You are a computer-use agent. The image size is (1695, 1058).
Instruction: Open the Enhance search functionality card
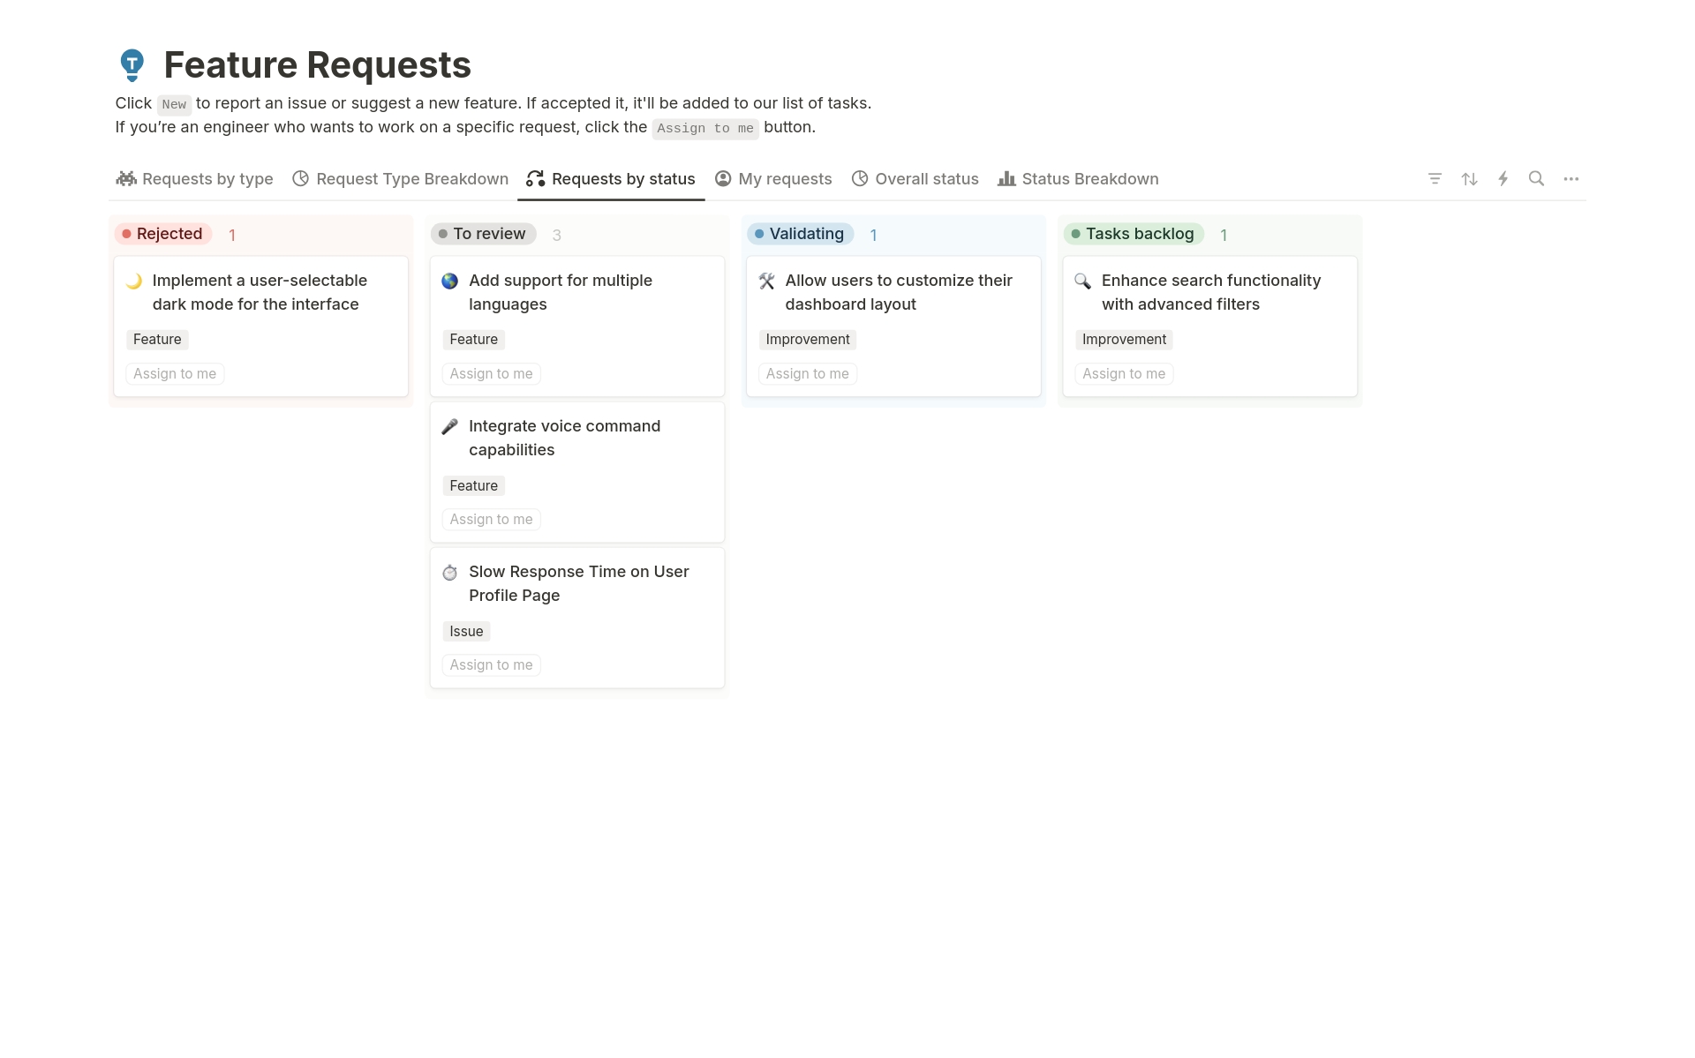(1210, 292)
